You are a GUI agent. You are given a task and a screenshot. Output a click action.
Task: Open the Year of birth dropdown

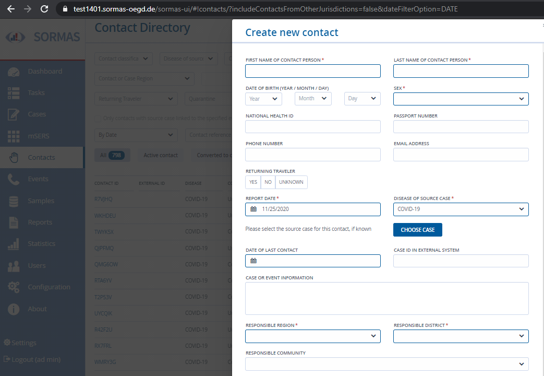pyautogui.click(x=263, y=99)
